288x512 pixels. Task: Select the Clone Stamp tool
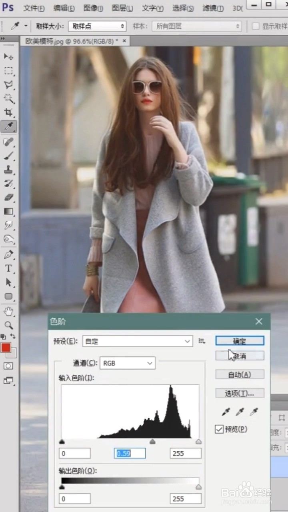8,170
